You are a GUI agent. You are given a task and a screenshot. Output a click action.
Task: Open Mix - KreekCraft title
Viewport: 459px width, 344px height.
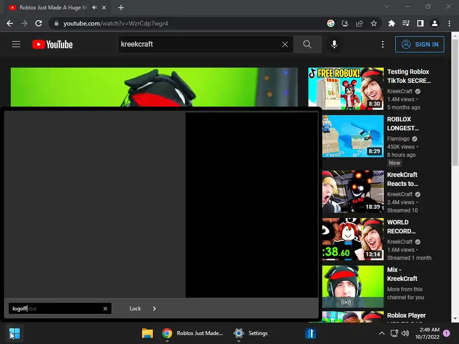coord(402,274)
